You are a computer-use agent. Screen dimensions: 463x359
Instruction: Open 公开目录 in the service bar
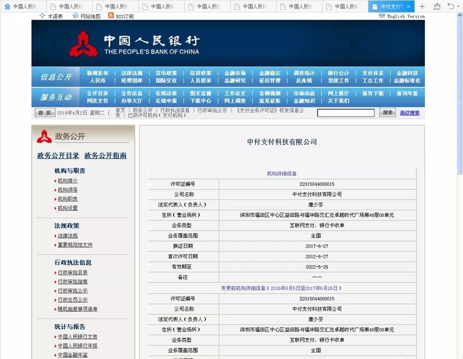pos(97,93)
